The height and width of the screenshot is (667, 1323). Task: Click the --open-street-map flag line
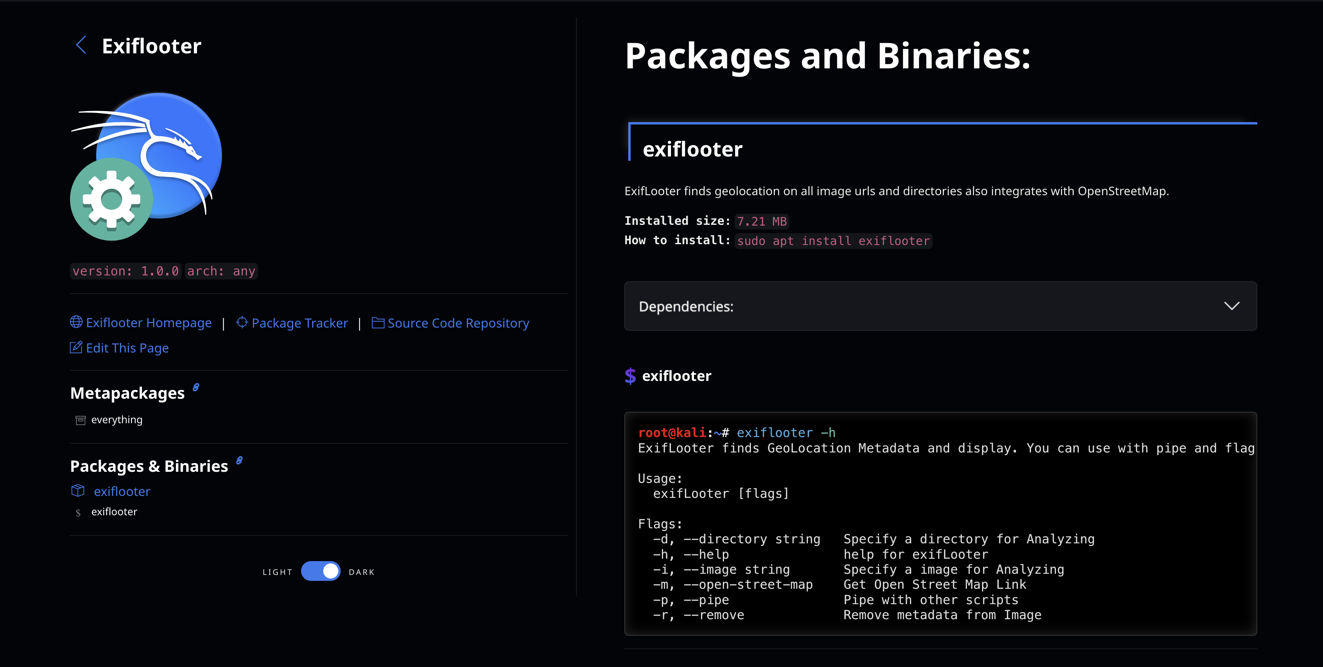pyautogui.click(x=839, y=584)
